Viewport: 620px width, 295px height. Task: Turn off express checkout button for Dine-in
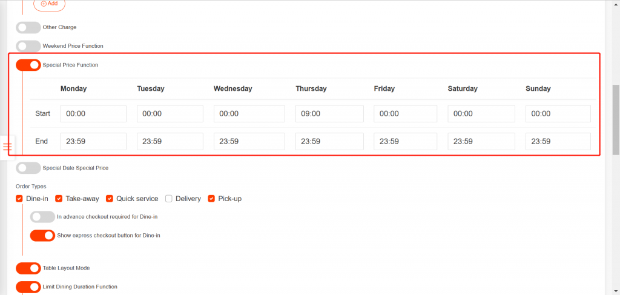(x=42, y=235)
